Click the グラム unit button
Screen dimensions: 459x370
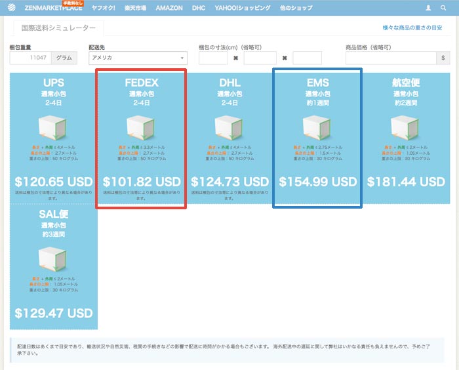coord(64,58)
